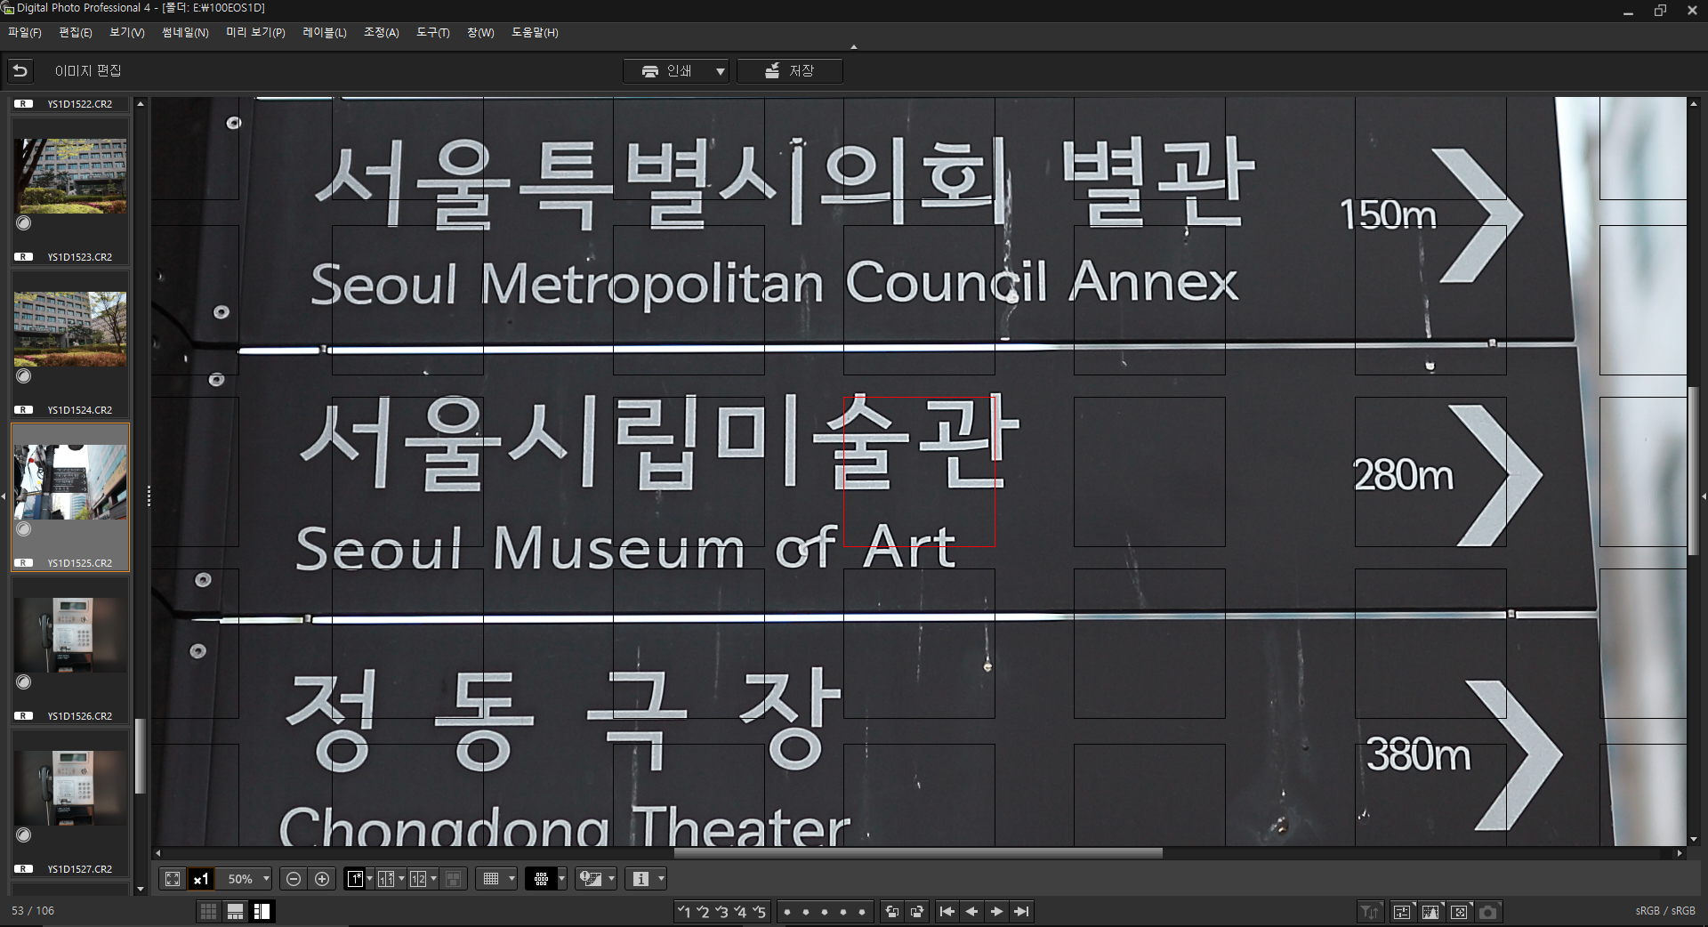Screen dimensions: 1708x927
Task: Show image information icon
Action: click(640, 879)
